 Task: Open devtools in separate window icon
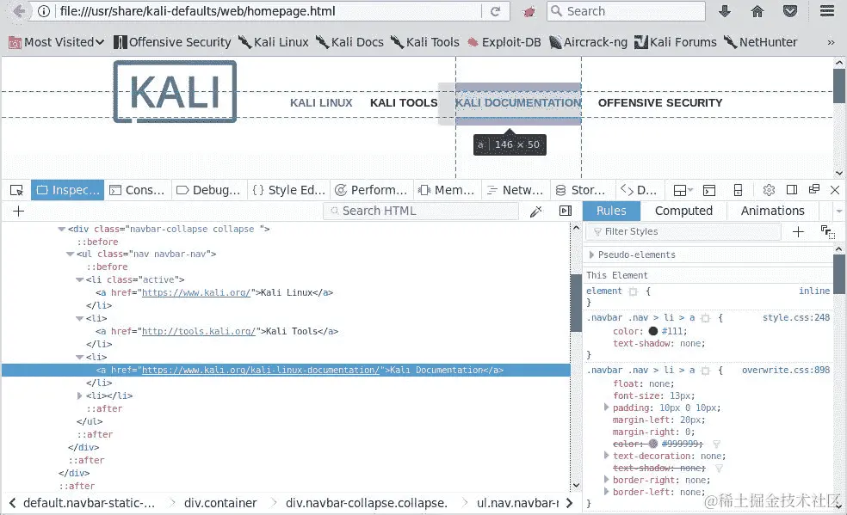coord(814,189)
